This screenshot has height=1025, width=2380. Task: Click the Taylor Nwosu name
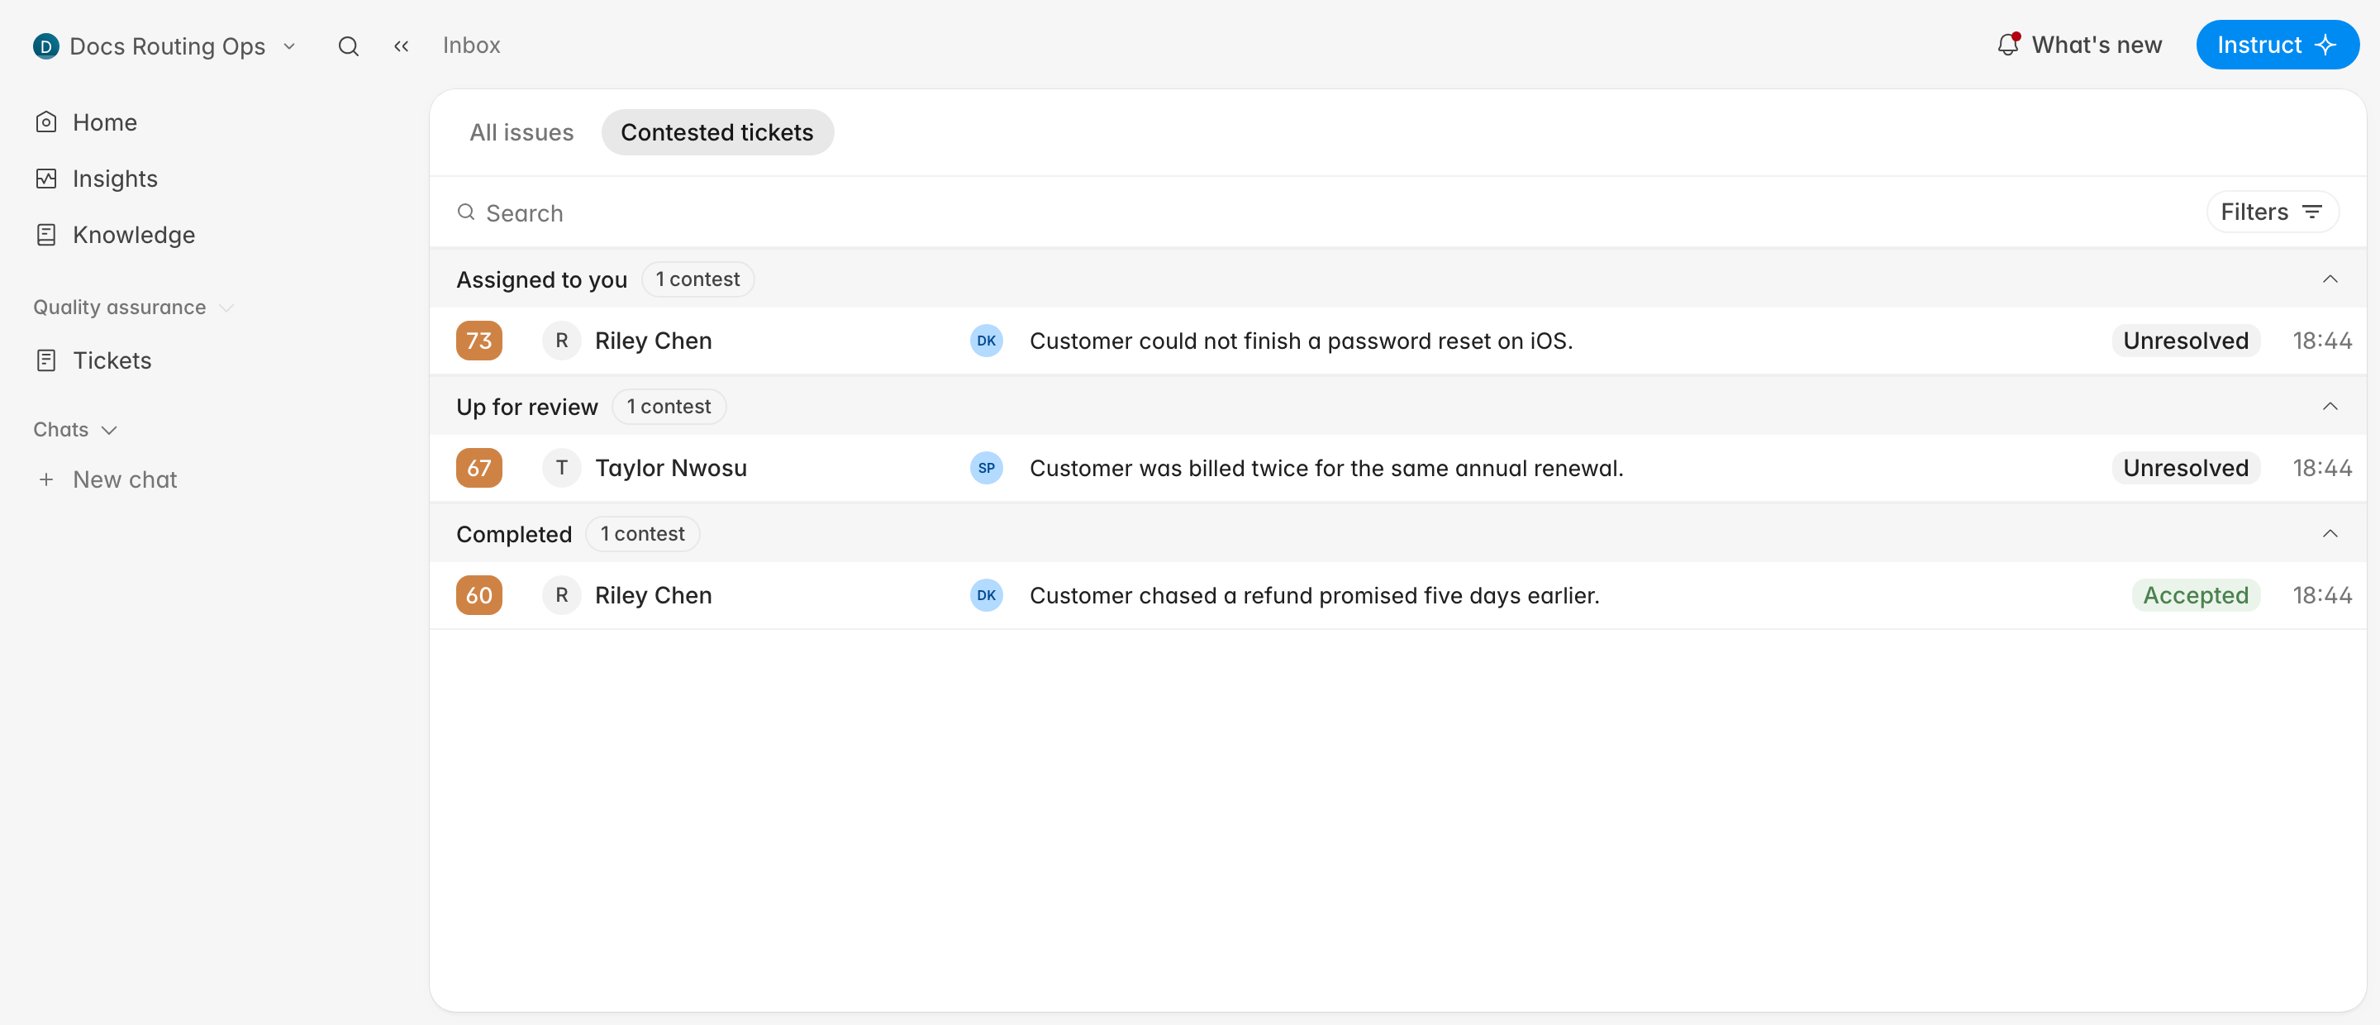tap(671, 468)
